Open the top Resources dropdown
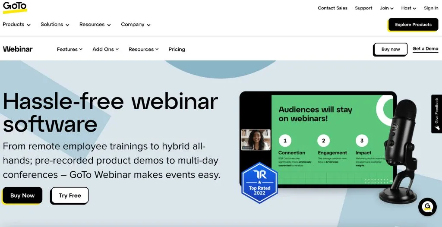The height and width of the screenshot is (227, 442). (95, 25)
